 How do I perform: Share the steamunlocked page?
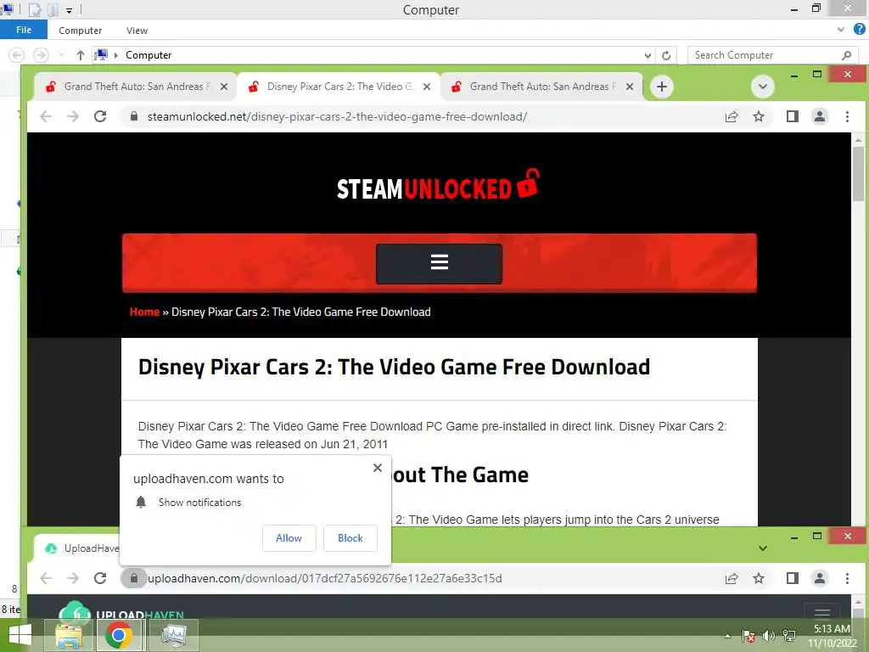point(732,116)
